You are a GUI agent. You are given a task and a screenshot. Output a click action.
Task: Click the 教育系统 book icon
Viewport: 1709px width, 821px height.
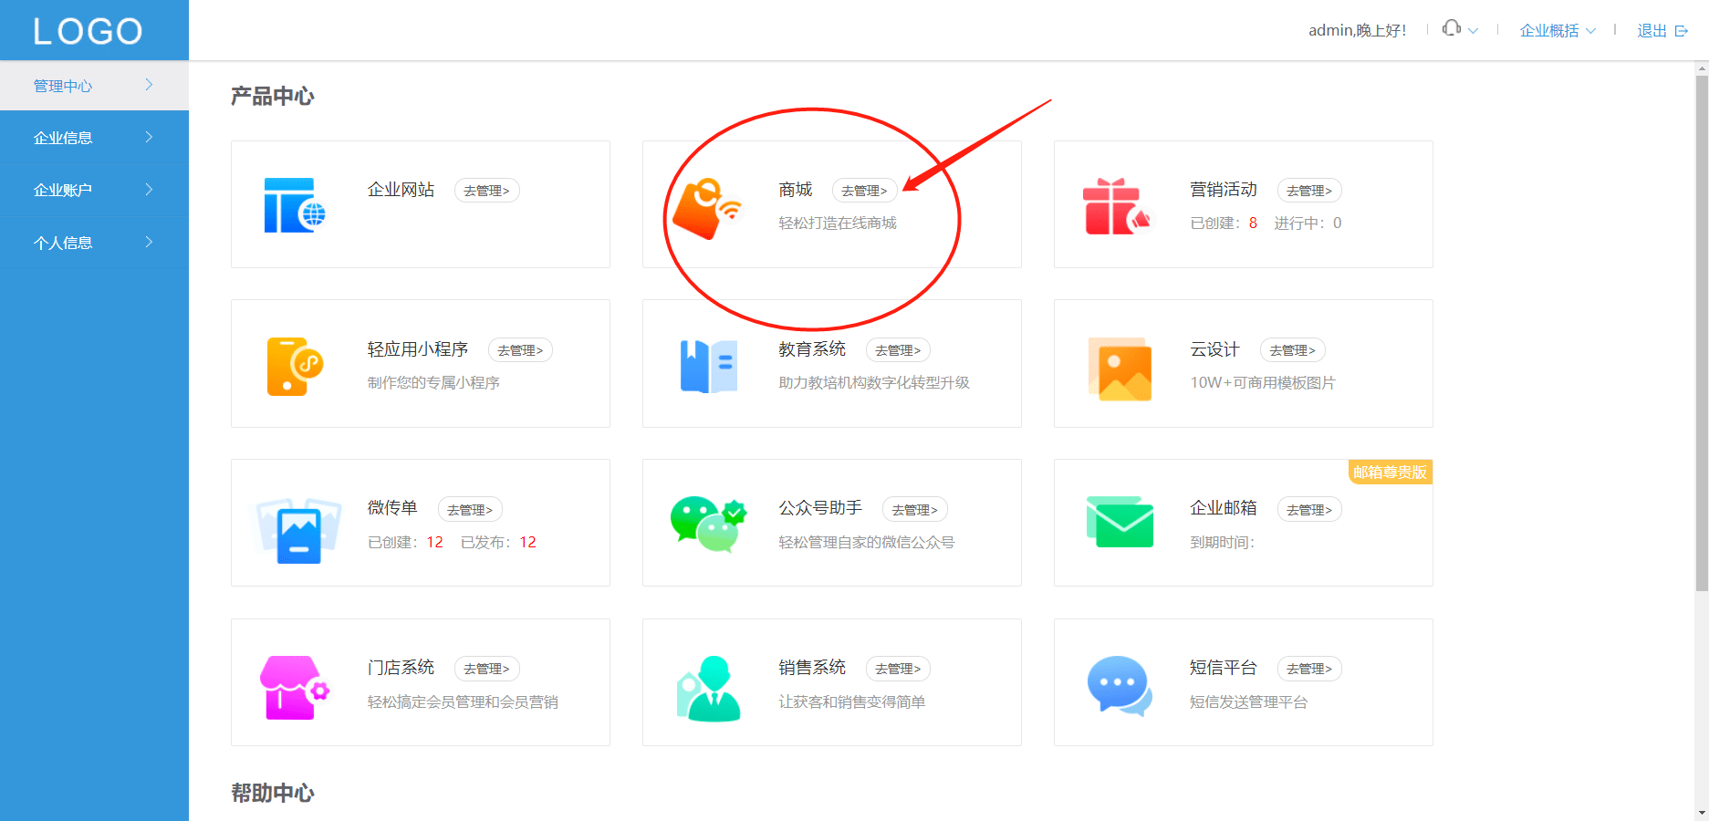click(x=707, y=364)
